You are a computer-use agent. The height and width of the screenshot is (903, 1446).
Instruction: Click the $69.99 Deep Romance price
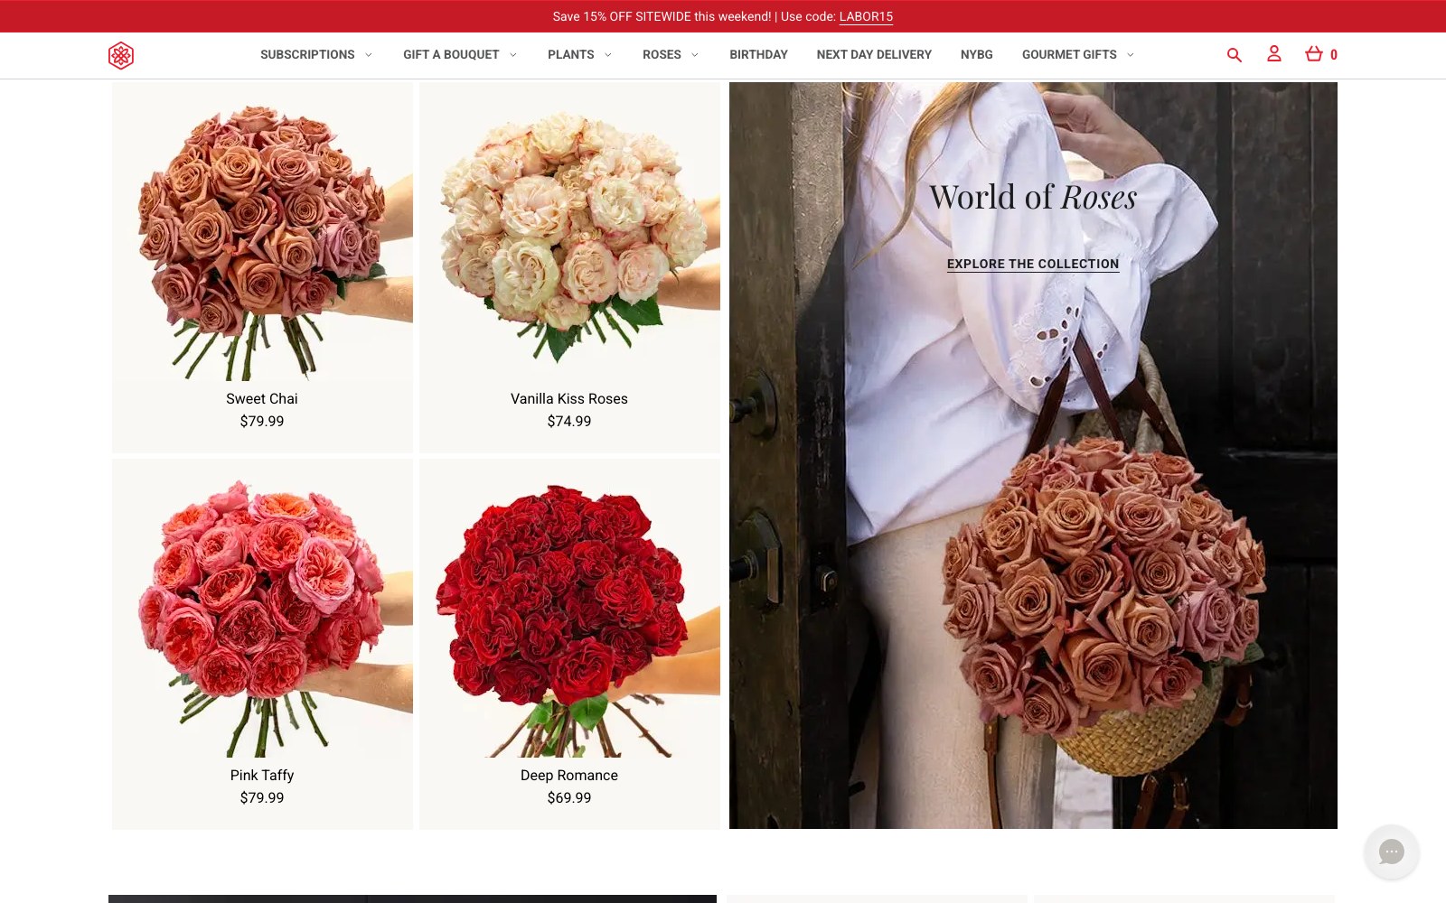tap(569, 798)
